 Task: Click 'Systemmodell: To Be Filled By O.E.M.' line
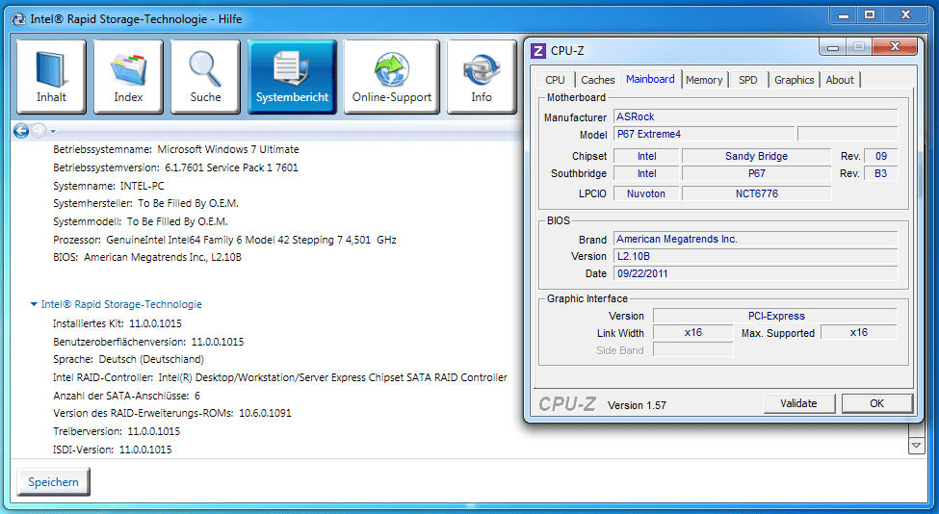pos(141,221)
